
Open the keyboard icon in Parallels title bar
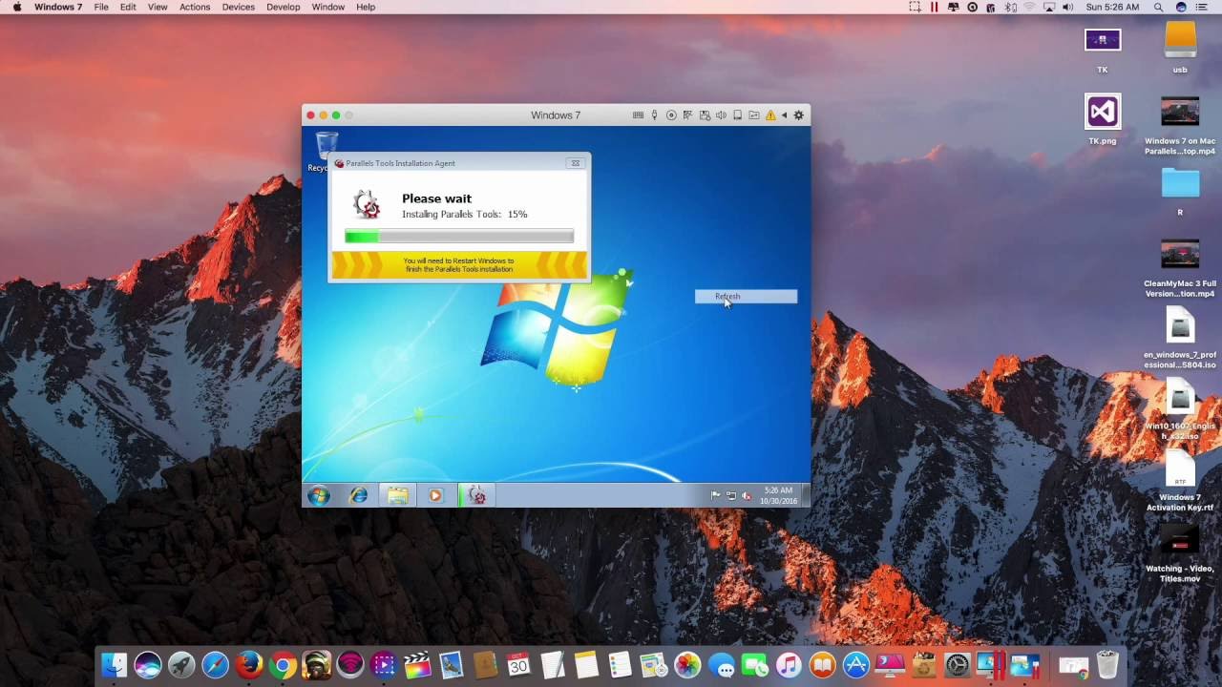[x=639, y=115]
